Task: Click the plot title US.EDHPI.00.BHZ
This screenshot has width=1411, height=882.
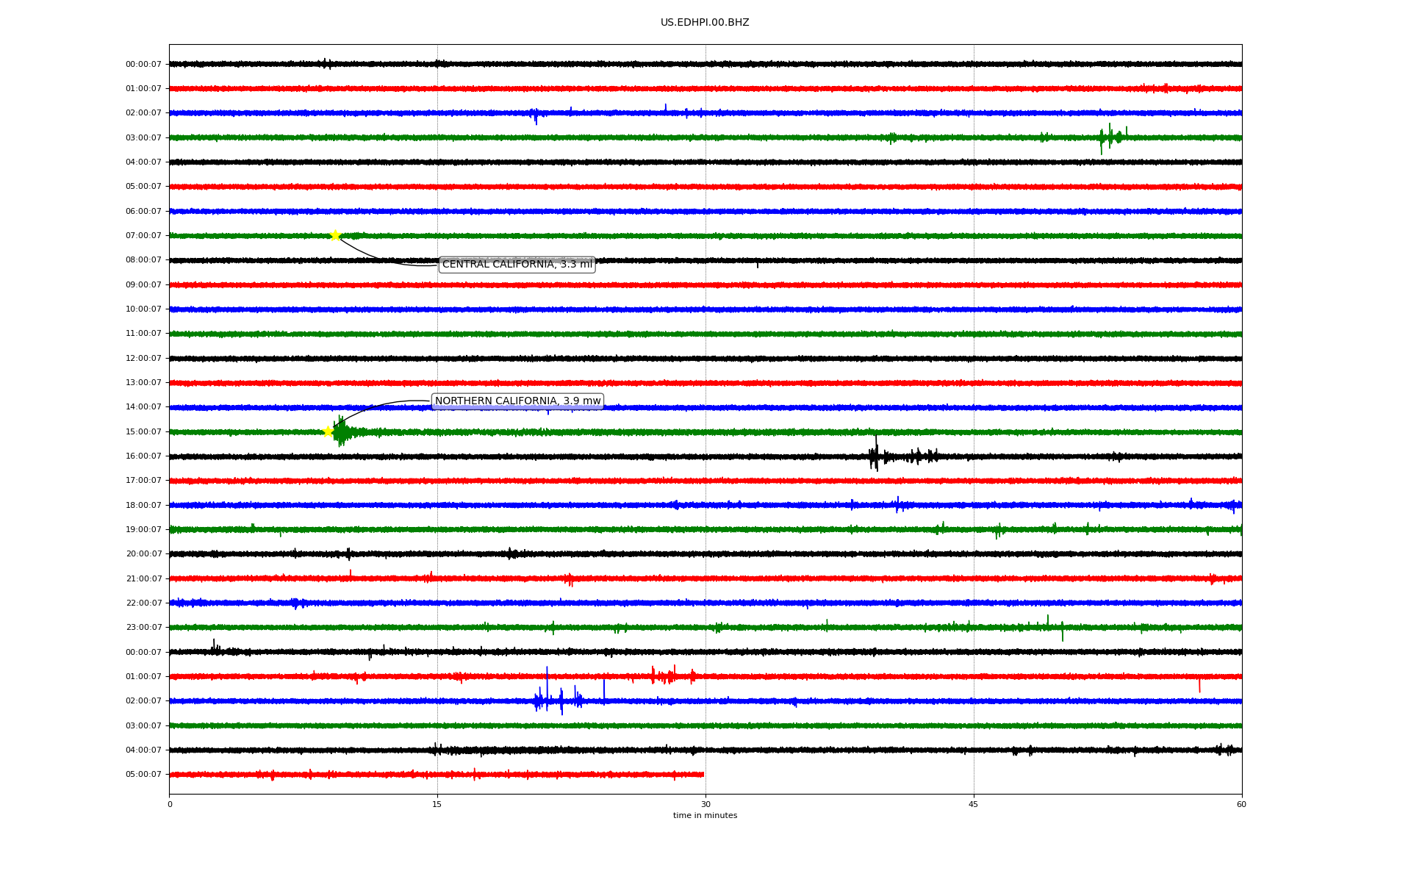Action: pyautogui.click(x=705, y=23)
